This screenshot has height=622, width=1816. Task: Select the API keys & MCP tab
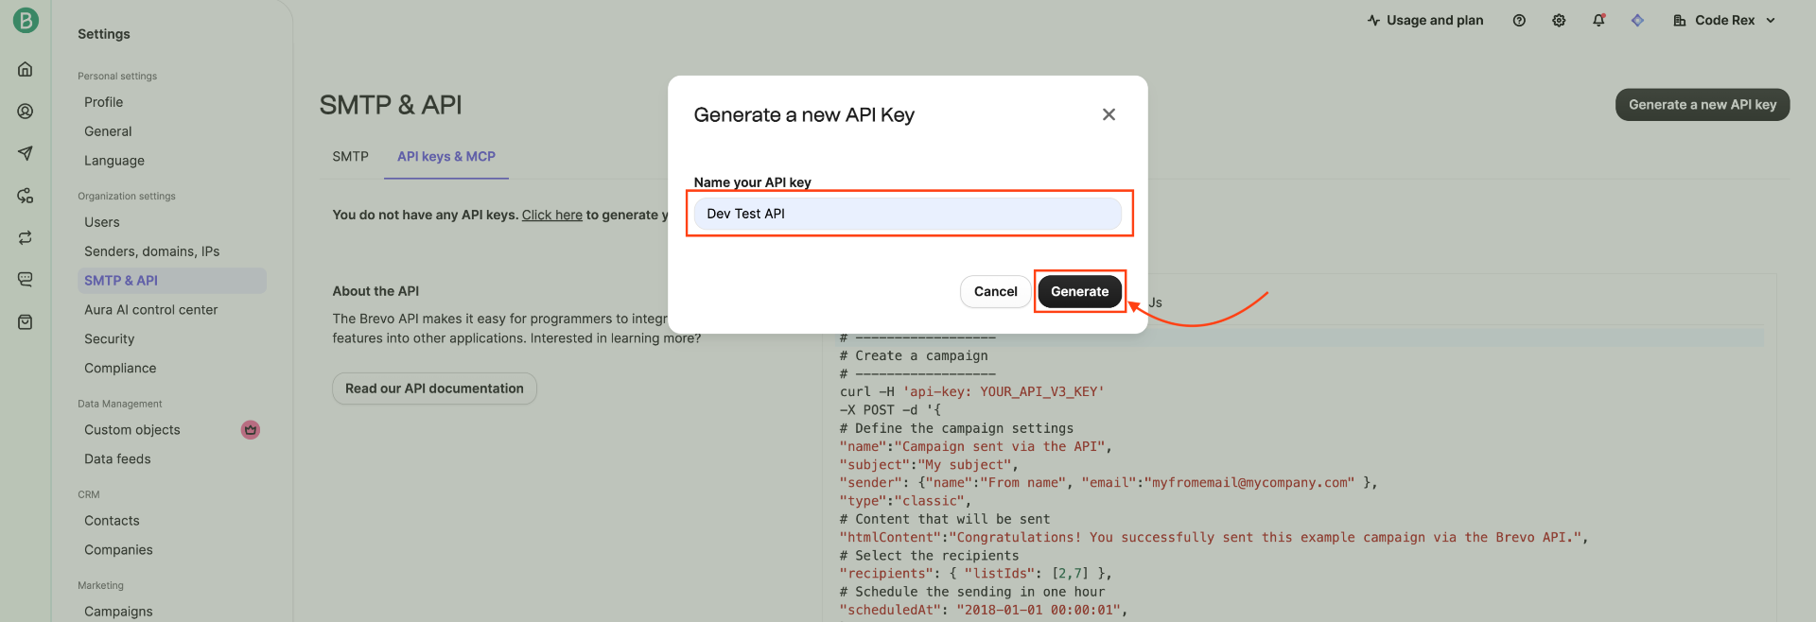coord(445,157)
